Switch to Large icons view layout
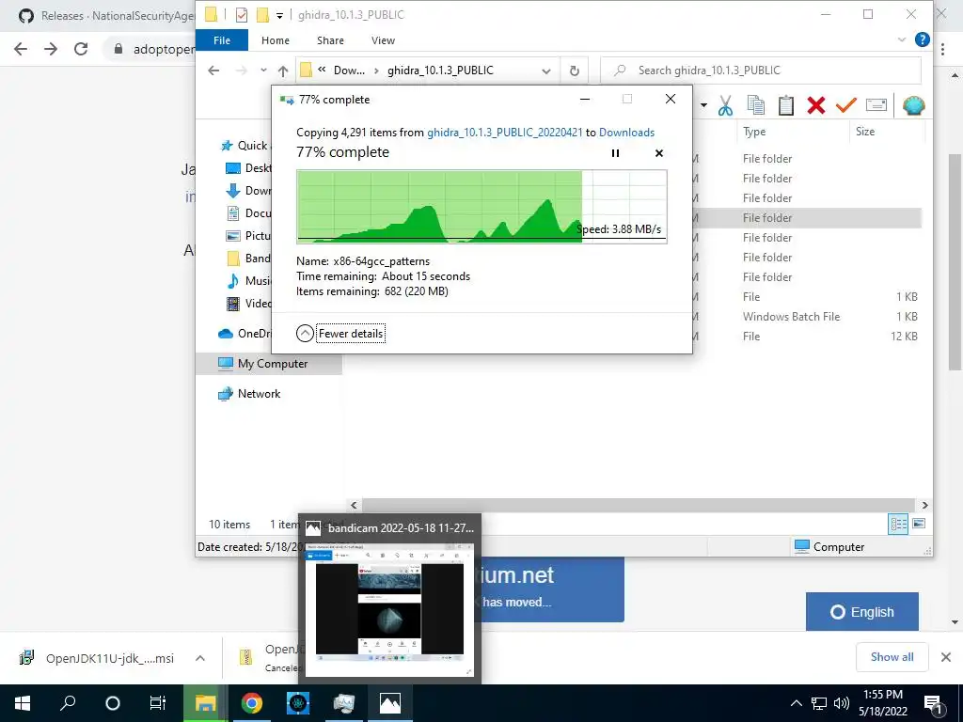This screenshot has height=722, width=963. (919, 525)
